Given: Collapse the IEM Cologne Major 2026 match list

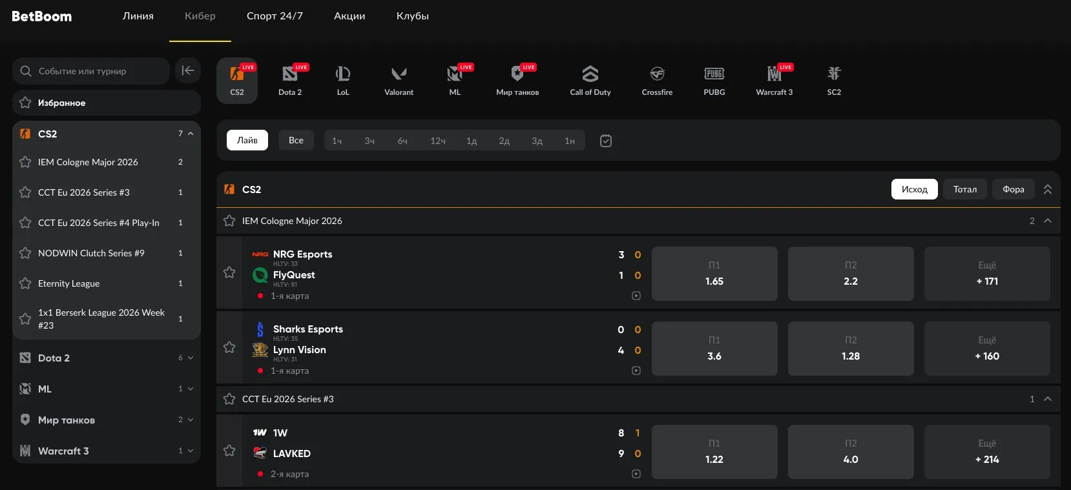Looking at the screenshot, I should pos(1048,221).
